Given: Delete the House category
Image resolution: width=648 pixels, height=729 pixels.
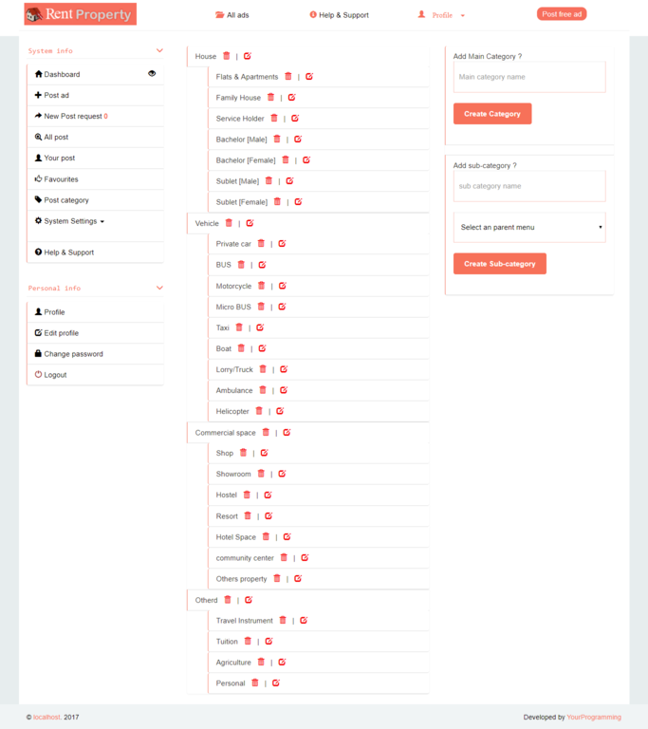Looking at the screenshot, I should pyautogui.click(x=227, y=56).
